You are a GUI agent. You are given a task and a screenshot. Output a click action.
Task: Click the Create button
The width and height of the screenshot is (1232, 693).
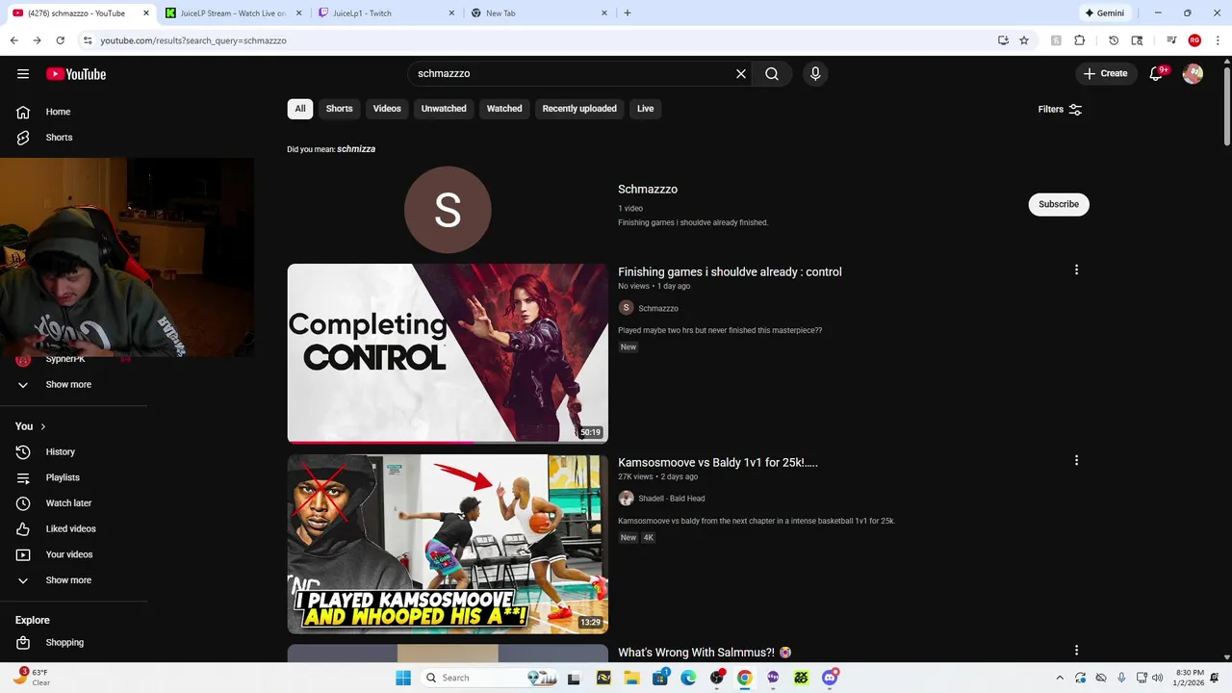point(1105,74)
